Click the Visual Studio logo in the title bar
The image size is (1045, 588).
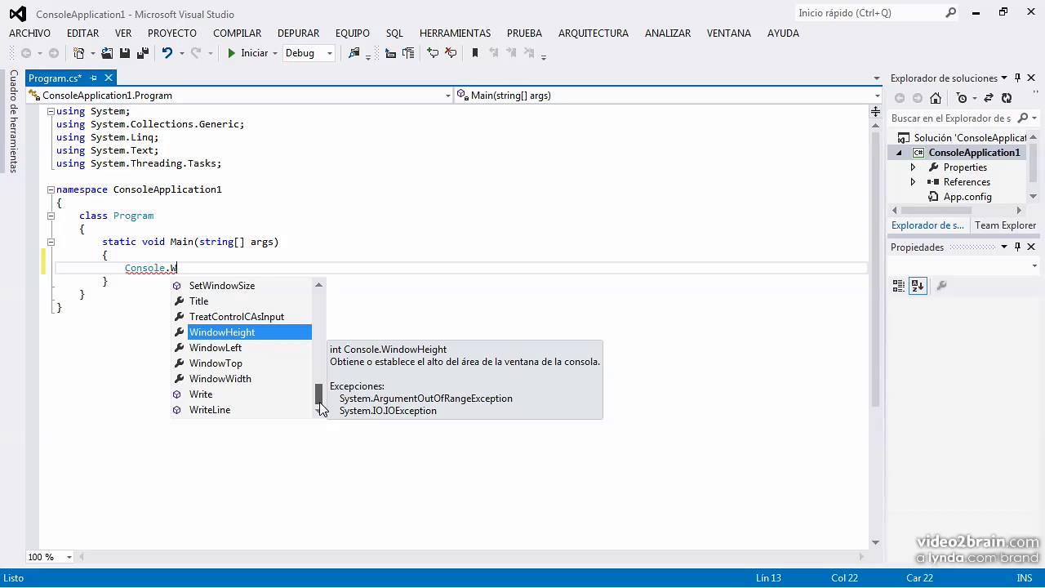17,14
